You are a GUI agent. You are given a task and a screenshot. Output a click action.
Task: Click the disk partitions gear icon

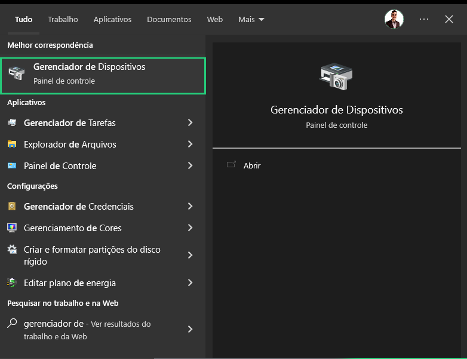pyautogui.click(x=12, y=249)
